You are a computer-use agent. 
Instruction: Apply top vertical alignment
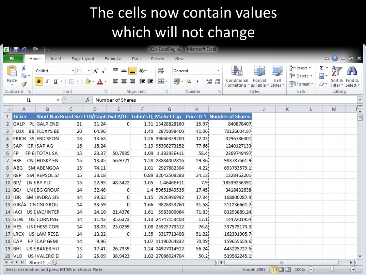[x=115, y=71]
